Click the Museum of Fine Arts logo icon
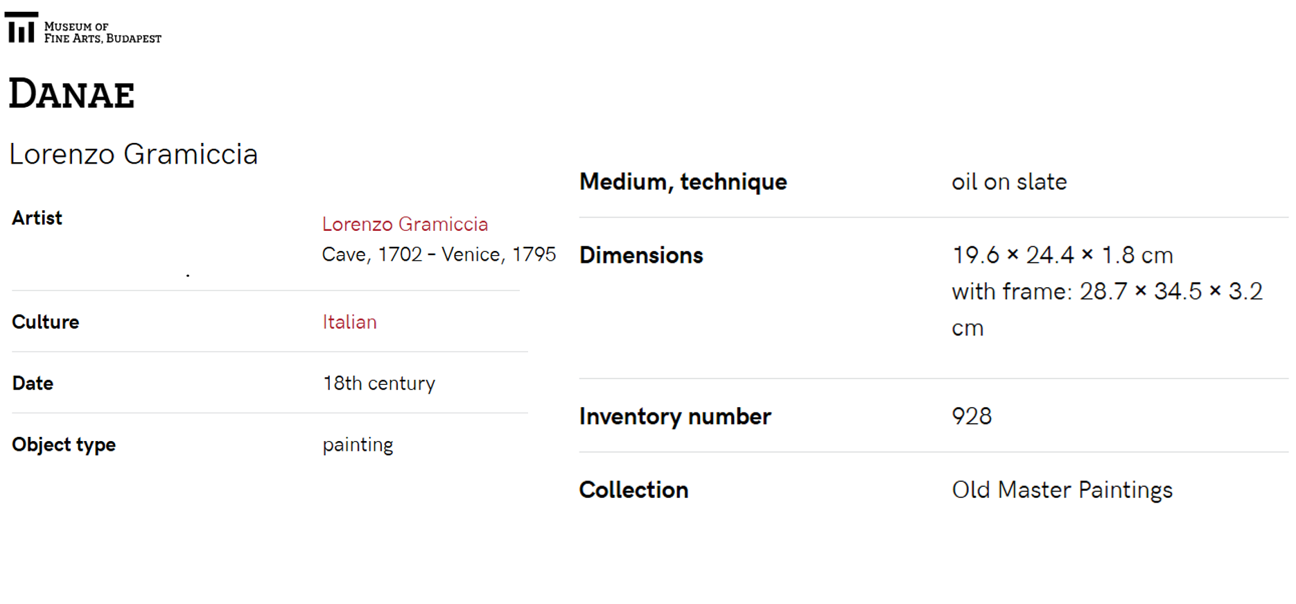 click(x=21, y=28)
